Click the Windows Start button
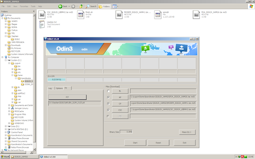255x159 pixels. (x=5, y=157)
